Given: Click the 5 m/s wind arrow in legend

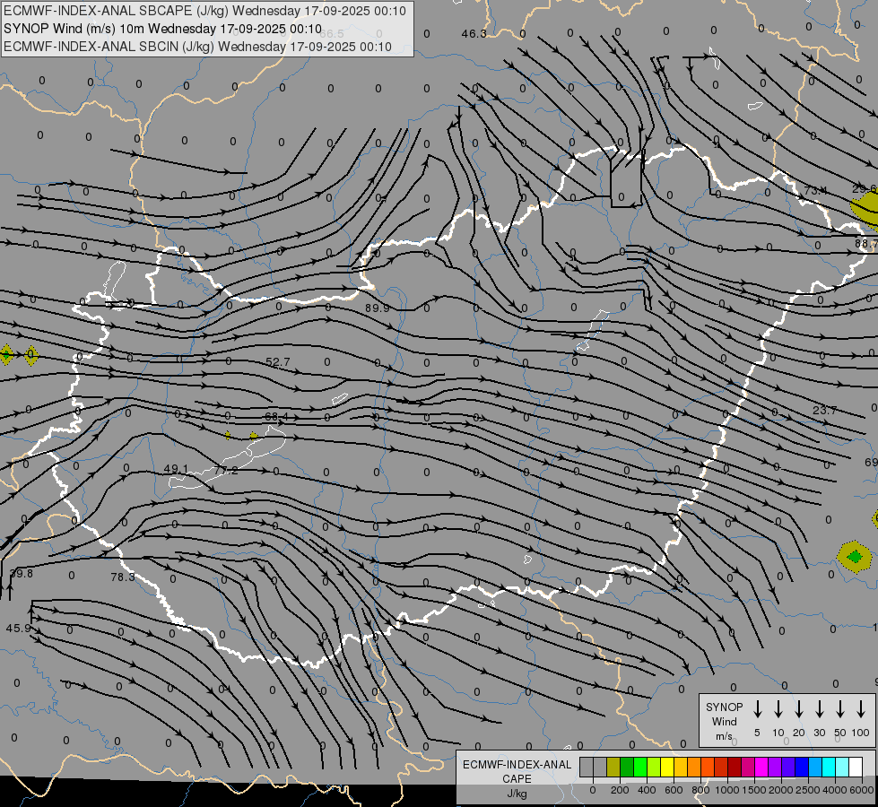Looking at the screenshot, I should (x=757, y=709).
